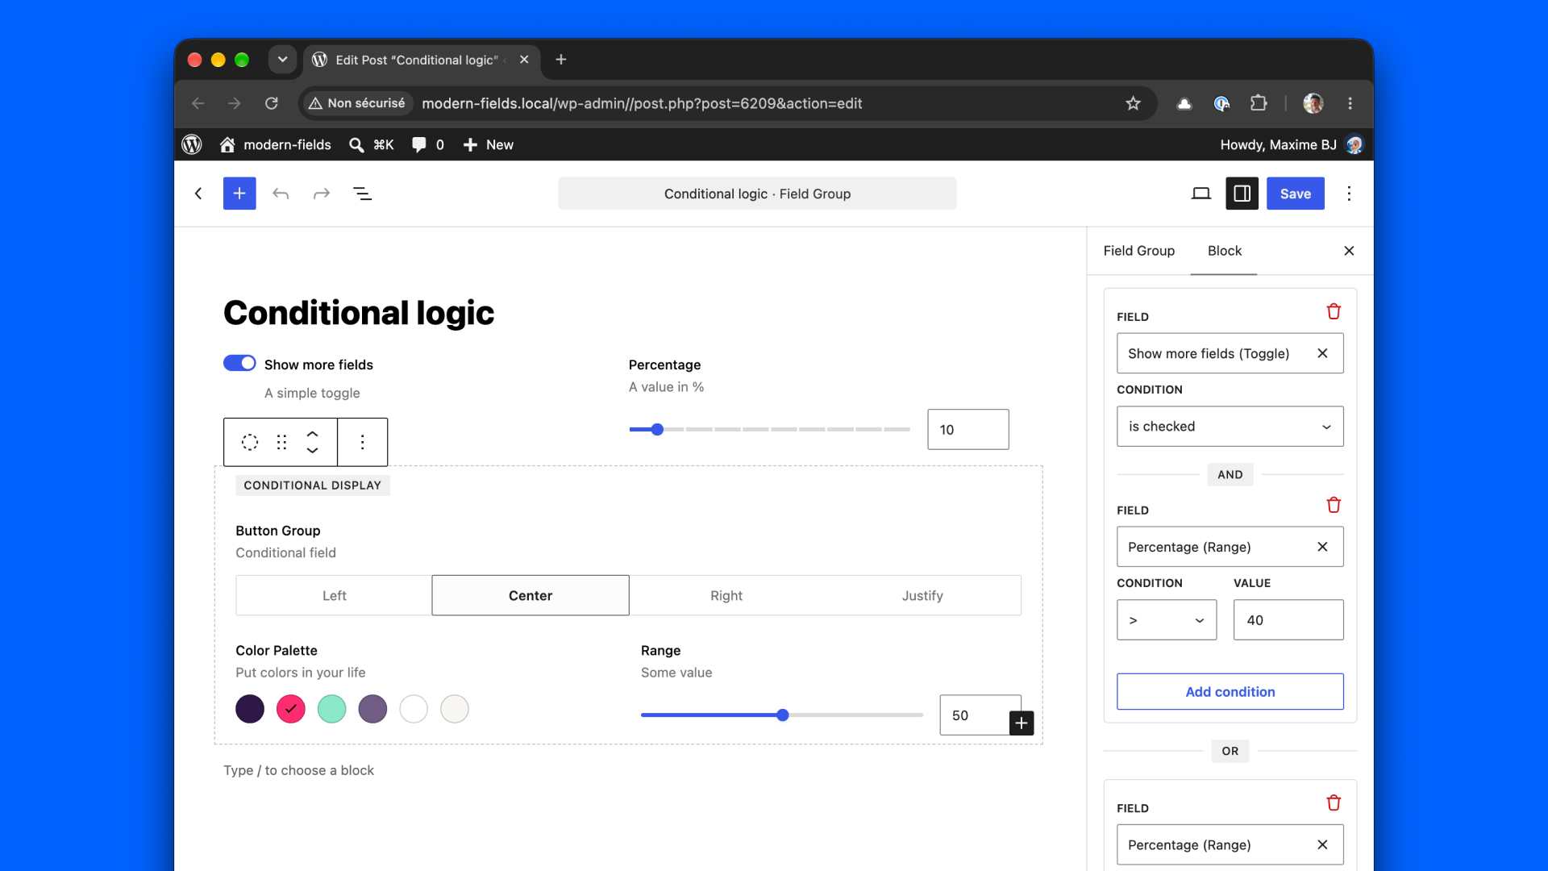Undo the last editor change
Image resolution: width=1548 pixels, height=871 pixels.
(281, 194)
